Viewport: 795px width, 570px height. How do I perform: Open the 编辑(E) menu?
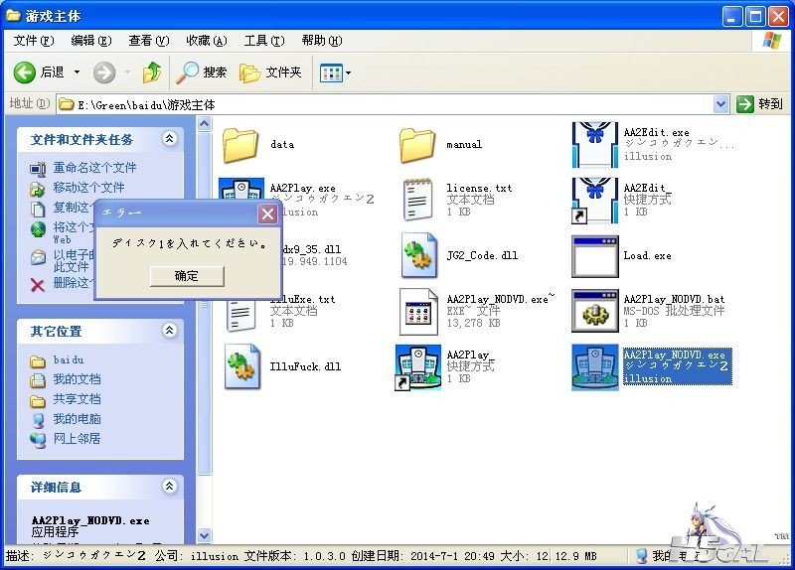tap(91, 41)
